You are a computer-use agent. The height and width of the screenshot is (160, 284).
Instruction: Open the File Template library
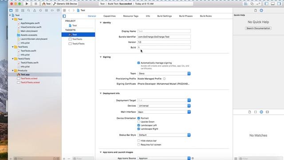[x=249, y=112]
